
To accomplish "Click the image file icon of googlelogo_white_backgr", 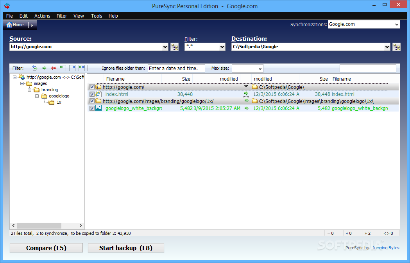I will point(98,108).
